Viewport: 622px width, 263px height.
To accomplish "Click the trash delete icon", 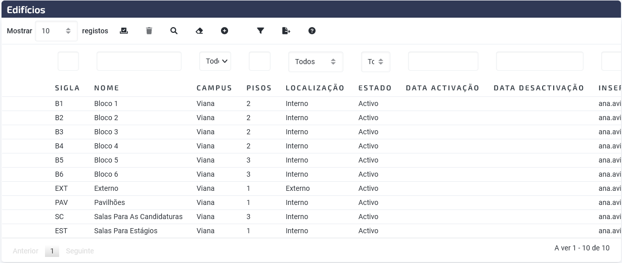I will [149, 31].
